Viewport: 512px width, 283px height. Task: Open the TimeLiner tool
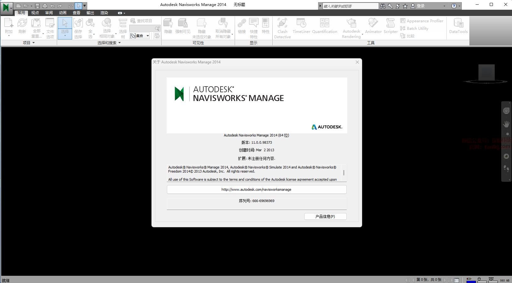(301, 24)
